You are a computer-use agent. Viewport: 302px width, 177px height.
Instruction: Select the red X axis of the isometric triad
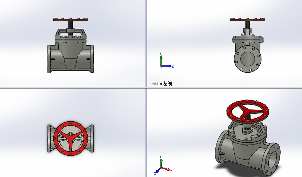[167, 169]
